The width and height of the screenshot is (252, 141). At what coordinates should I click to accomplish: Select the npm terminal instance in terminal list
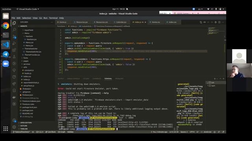[215, 86]
